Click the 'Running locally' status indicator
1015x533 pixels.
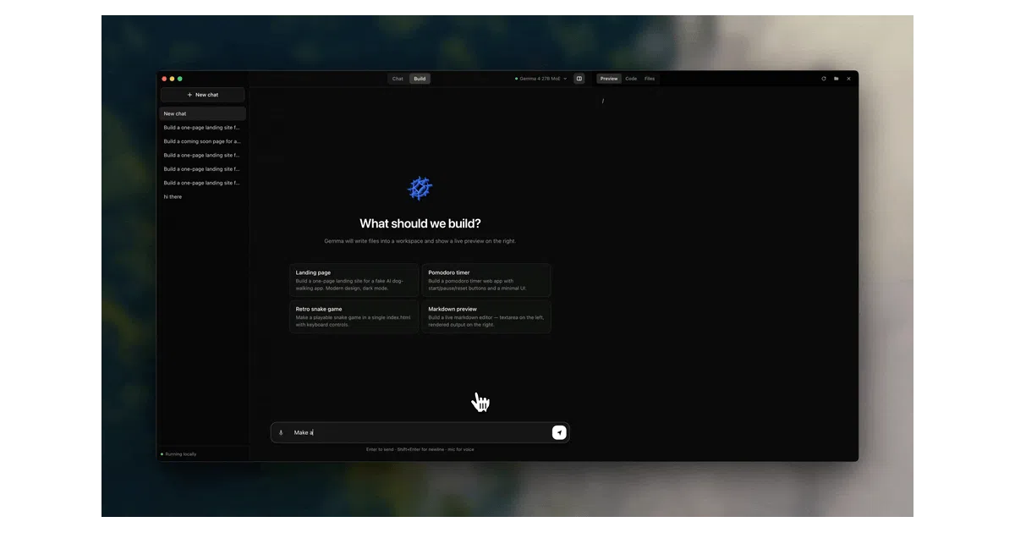click(178, 454)
